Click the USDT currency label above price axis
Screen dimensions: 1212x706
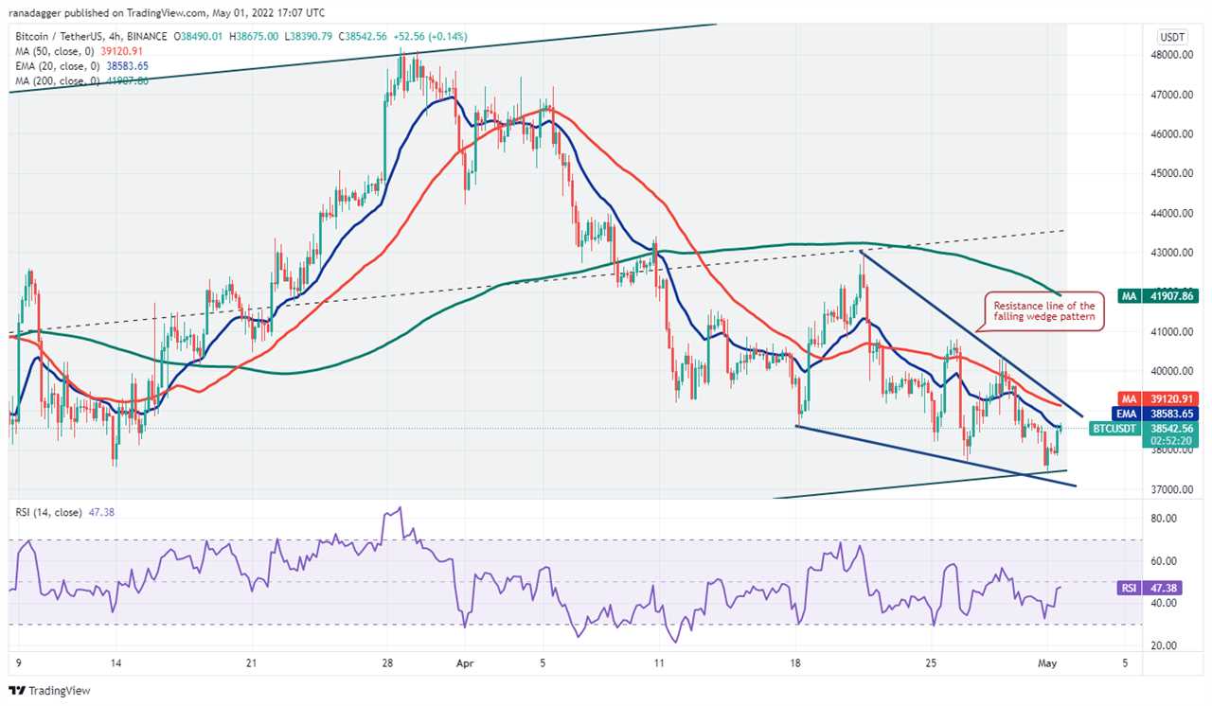1172,37
